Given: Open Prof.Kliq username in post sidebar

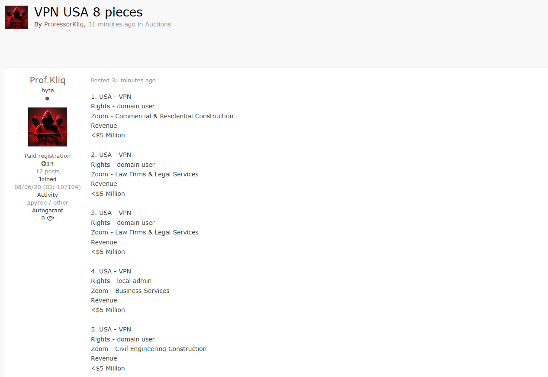Looking at the screenshot, I should click(x=48, y=80).
